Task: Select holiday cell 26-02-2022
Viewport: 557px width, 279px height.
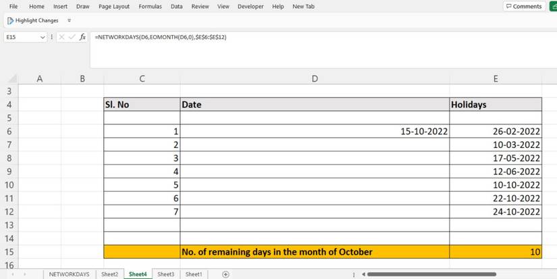Action: (496, 132)
